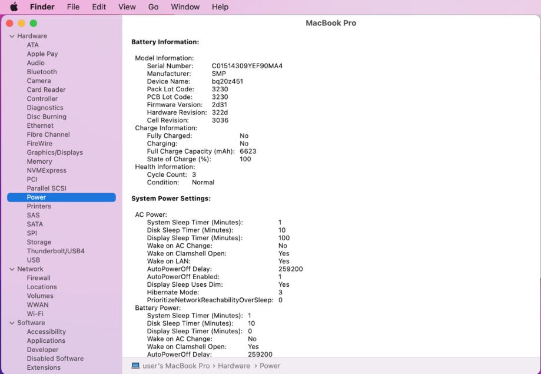This screenshot has width=541, height=374.
Task: Select SAS in the sidebar
Action: (x=33, y=215)
